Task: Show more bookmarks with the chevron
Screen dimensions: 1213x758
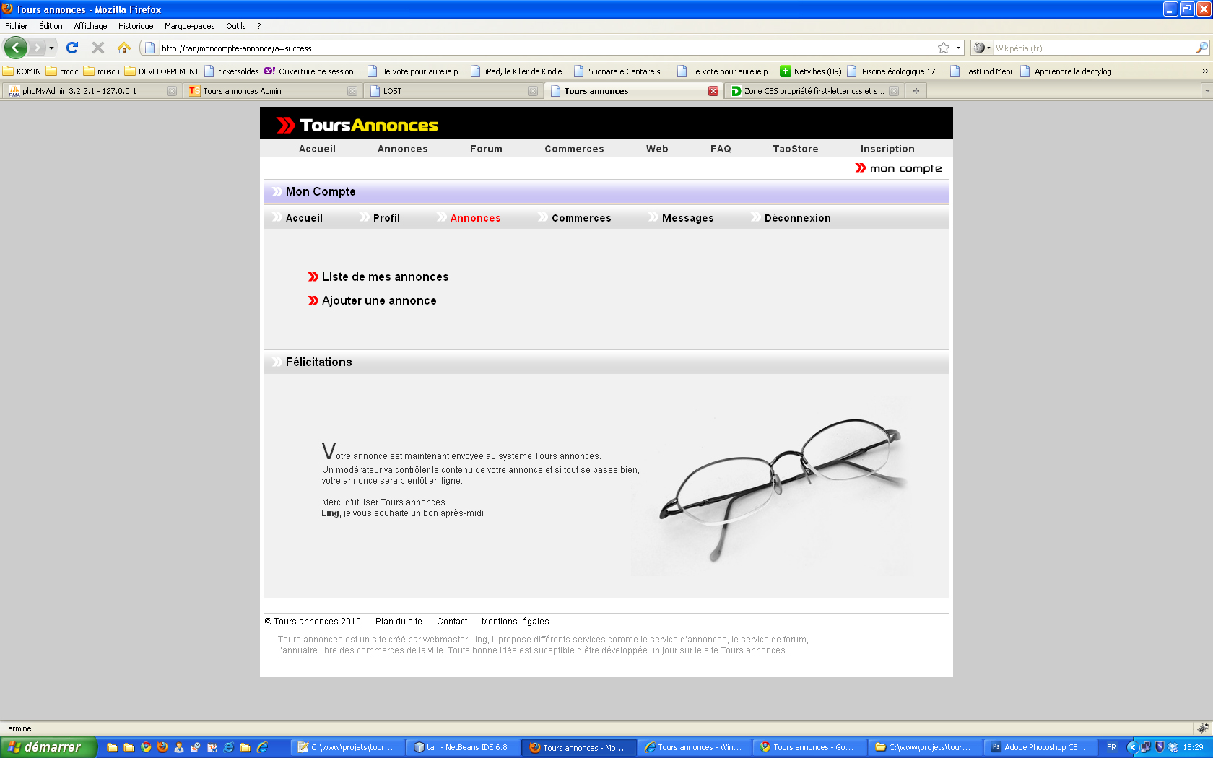Action: pyautogui.click(x=1205, y=71)
